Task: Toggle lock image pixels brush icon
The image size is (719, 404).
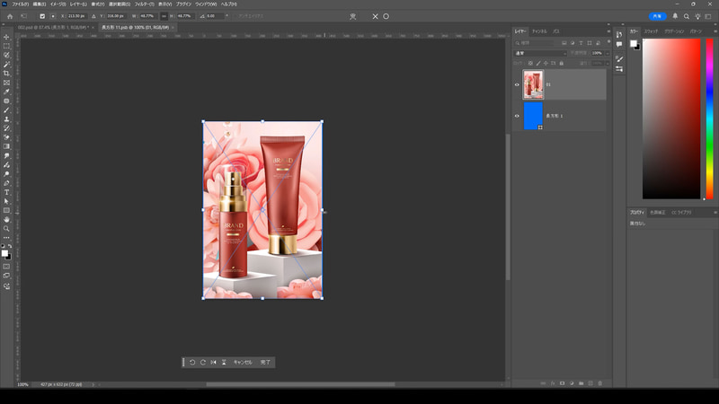Action: (x=538, y=63)
